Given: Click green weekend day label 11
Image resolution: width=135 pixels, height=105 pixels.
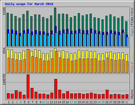Looking at the screenshot, I should [x=47, y=102].
